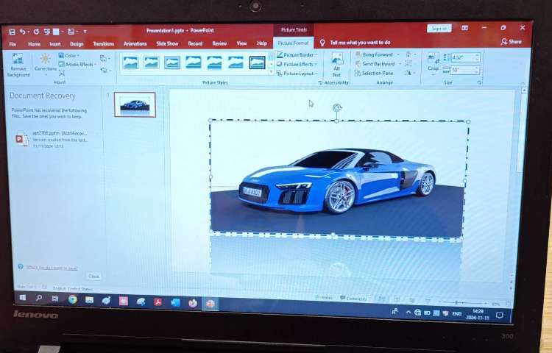Open the Slide Show tab
The image size is (552, 353).
pos(167,43)
